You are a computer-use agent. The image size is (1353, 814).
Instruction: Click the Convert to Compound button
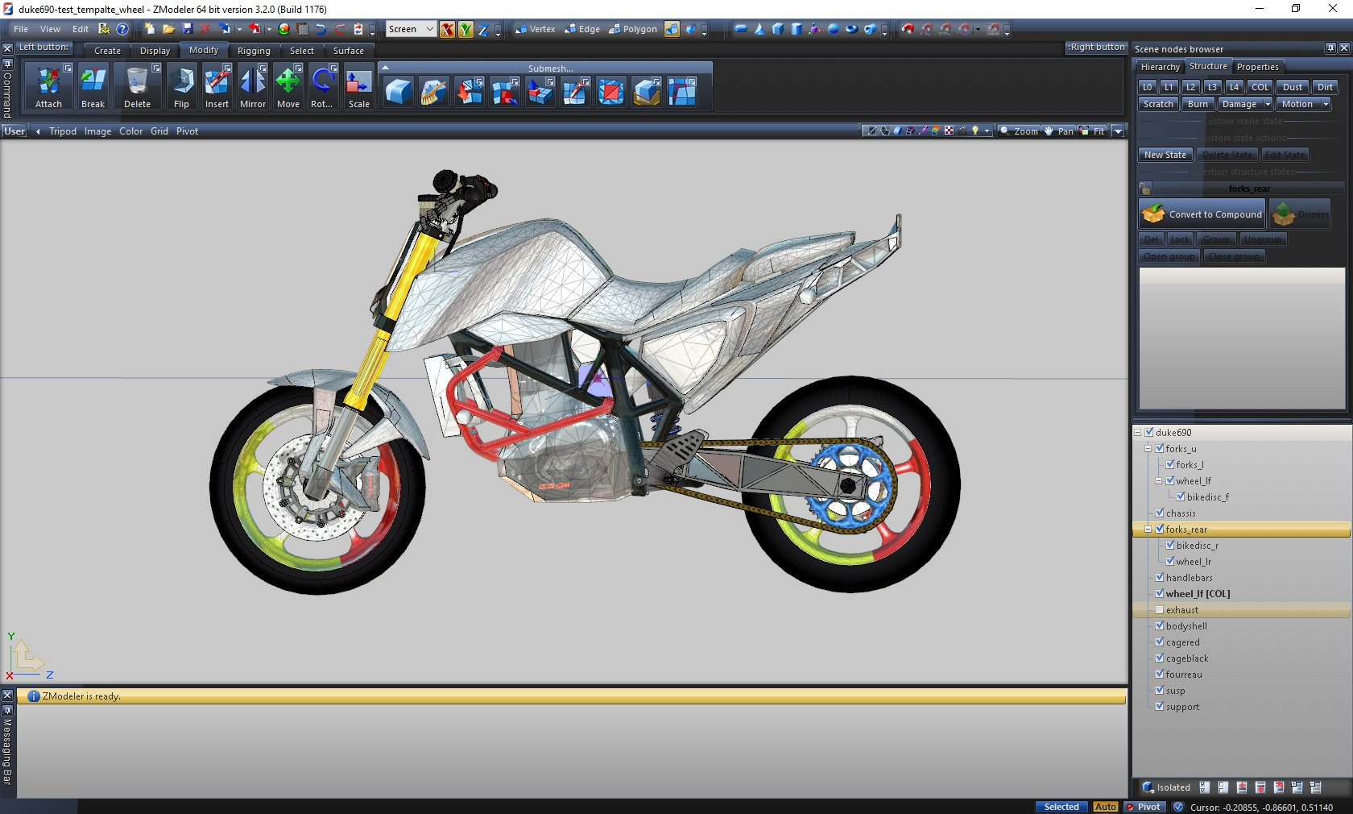[1202, 214]
